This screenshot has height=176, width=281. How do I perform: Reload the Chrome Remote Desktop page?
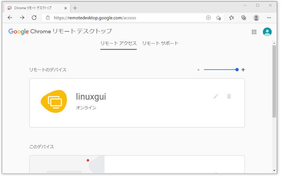tap(34, 18)
